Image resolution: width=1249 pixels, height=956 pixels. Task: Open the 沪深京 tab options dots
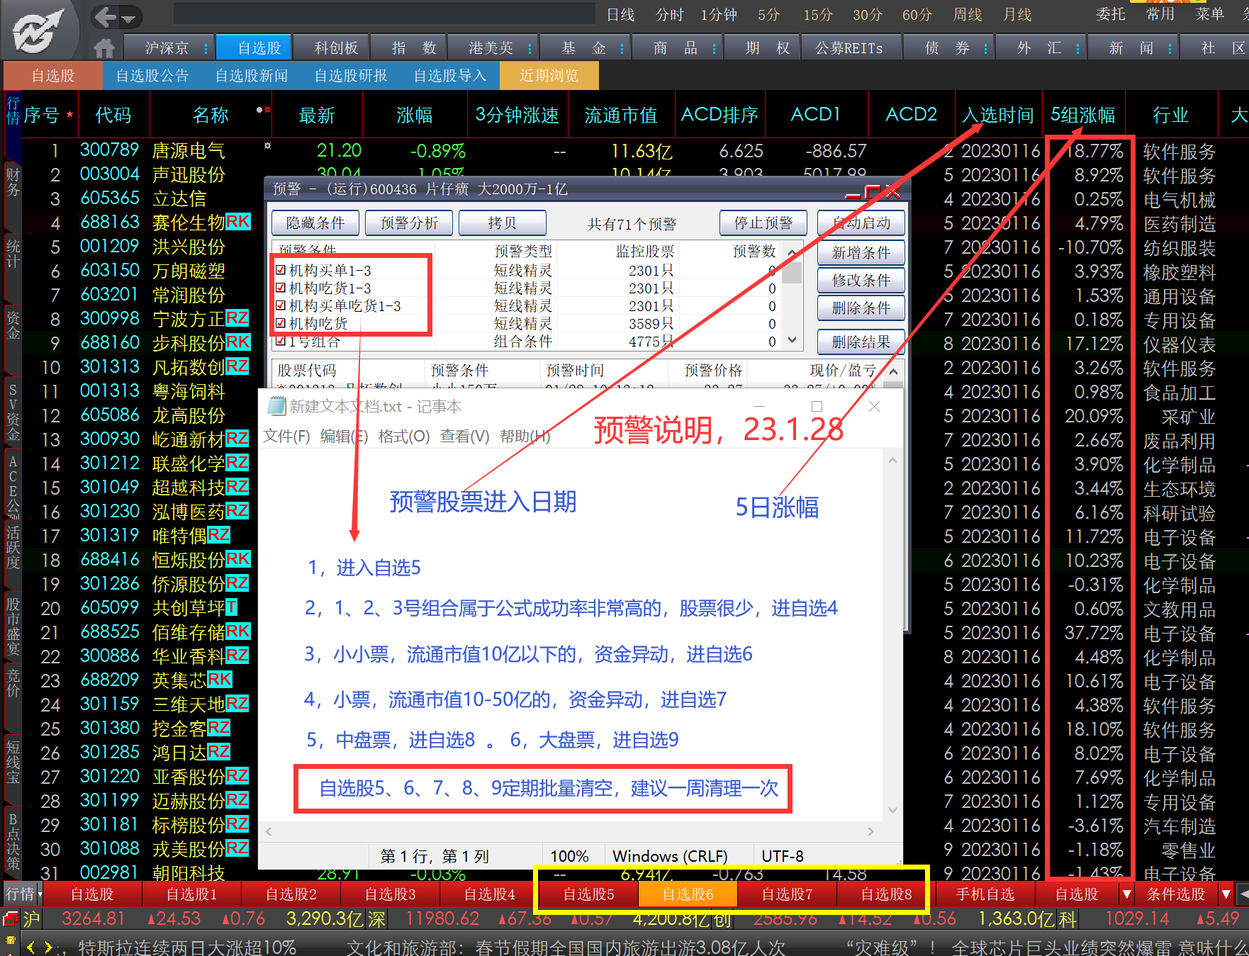pos(206,48)
